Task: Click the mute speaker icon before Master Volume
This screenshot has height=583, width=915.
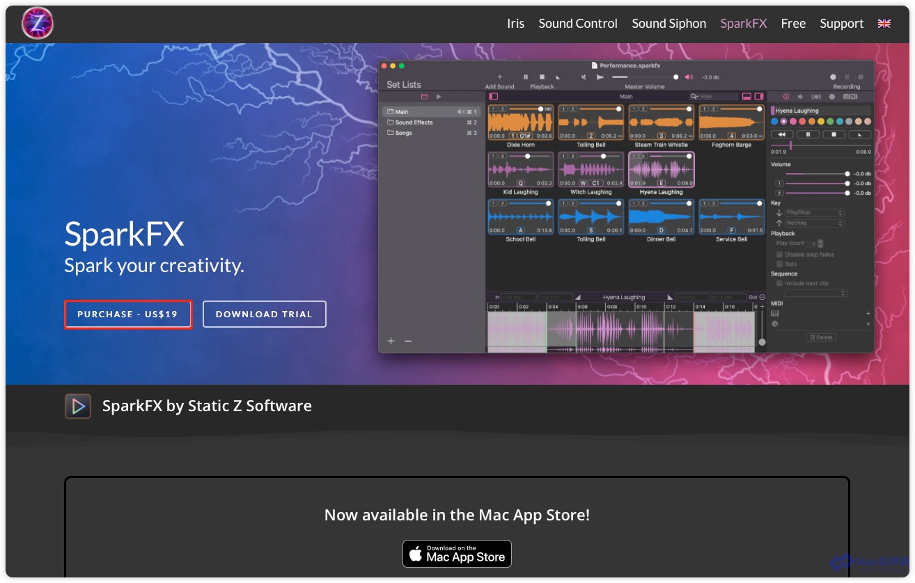Action: pos(584,77)
